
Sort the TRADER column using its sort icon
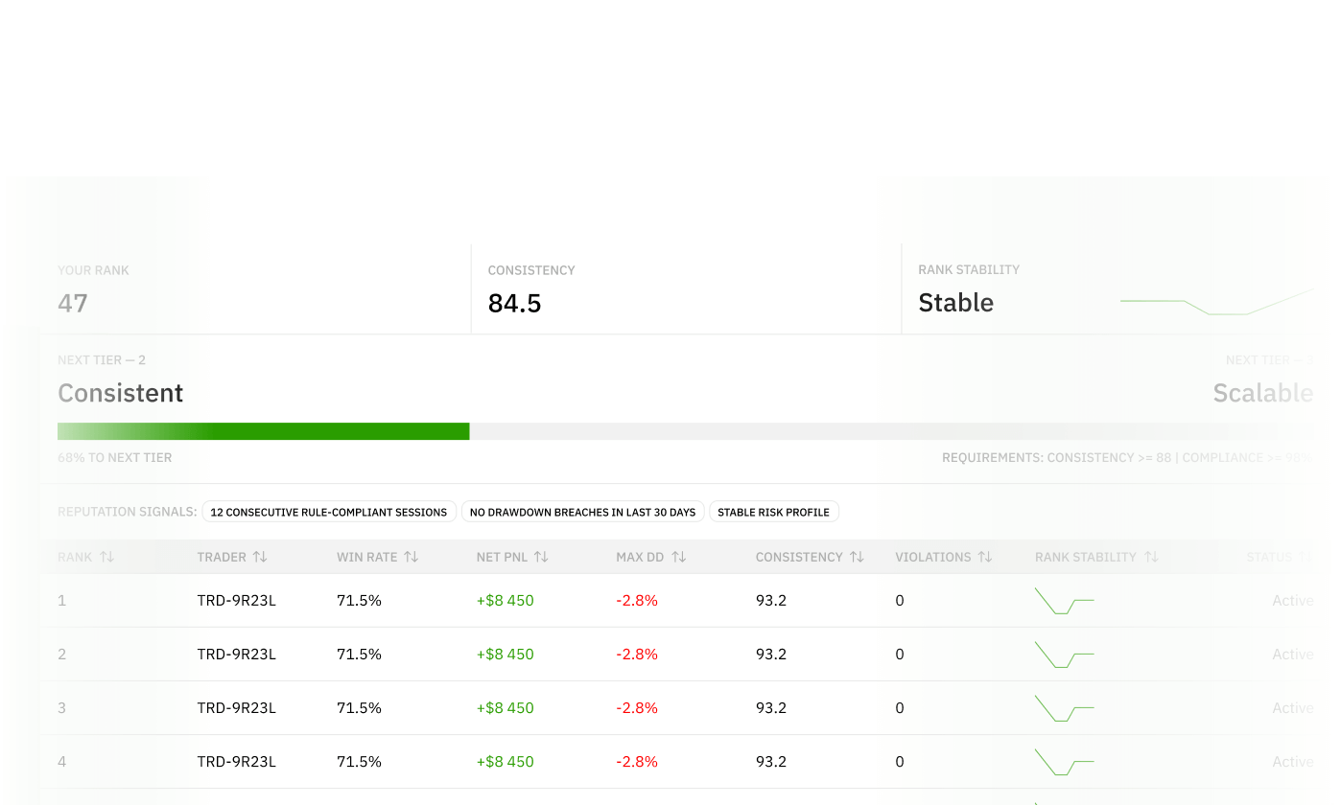tap(261, 556)
